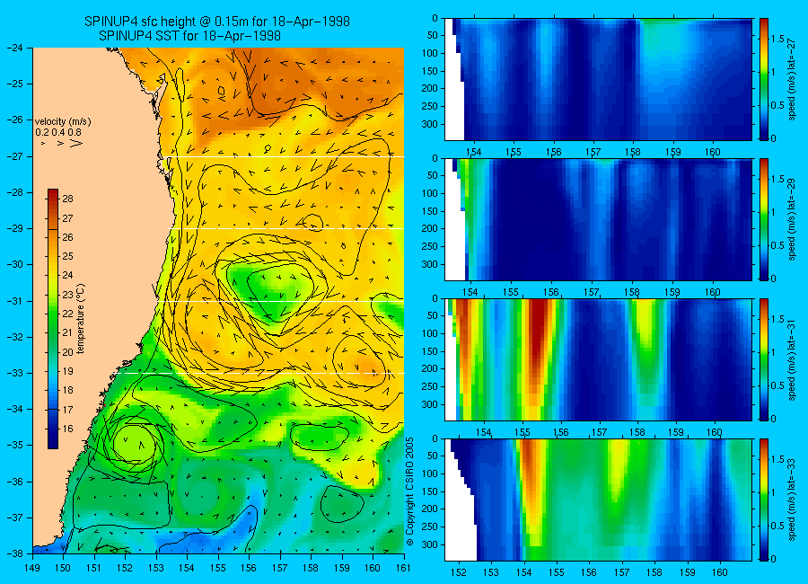Select the 'velocity (m/s)' legend label
808x584 pixels.
pyautogui.click(x=63, y=122)
